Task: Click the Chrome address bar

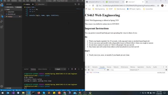Action: (x=129, y=6)
